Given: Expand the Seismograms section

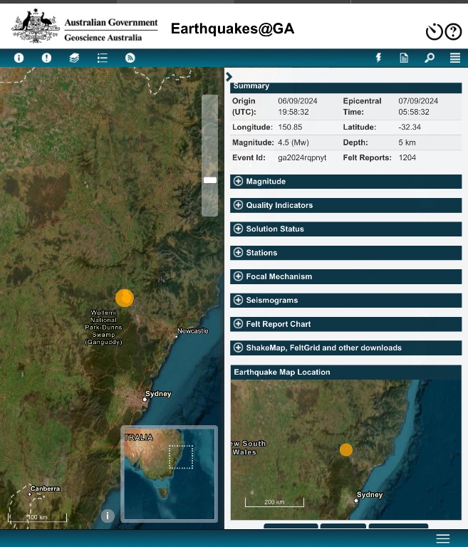Looking at the screenshot, I should pyautogui.click(x=346, y=300).
